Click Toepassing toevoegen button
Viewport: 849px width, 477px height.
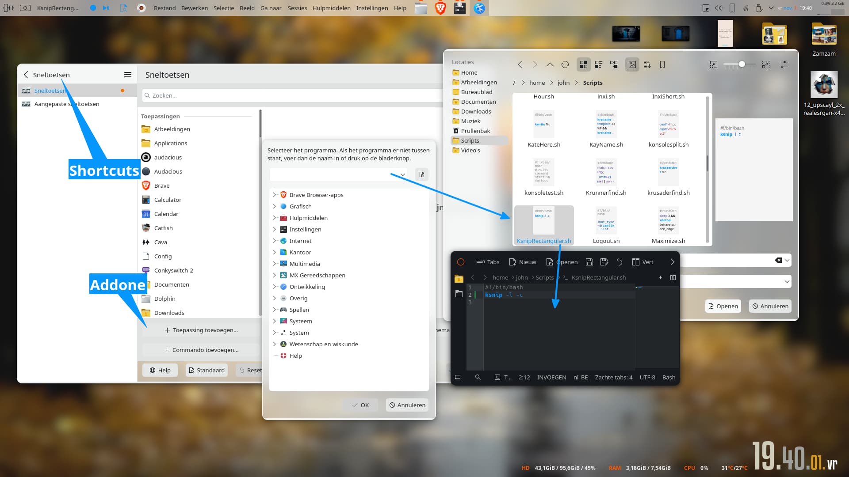click(201, 330)
